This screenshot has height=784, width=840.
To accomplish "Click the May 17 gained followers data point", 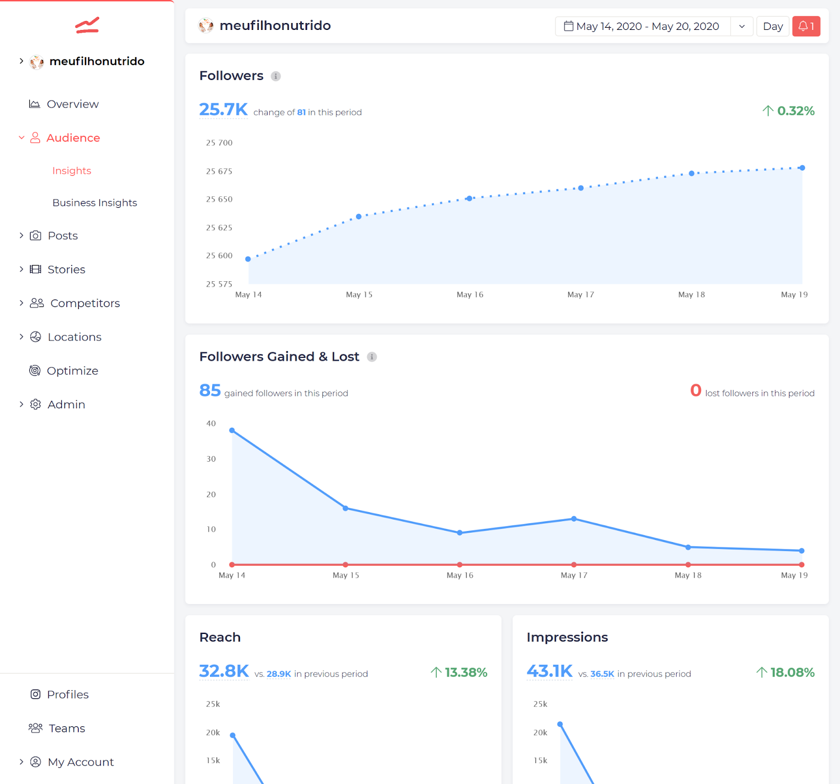I will click(574, 518).
